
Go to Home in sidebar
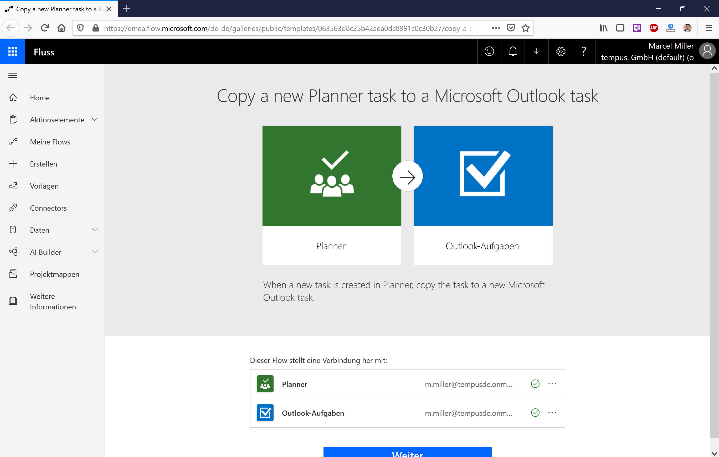[x=40, y=98]
